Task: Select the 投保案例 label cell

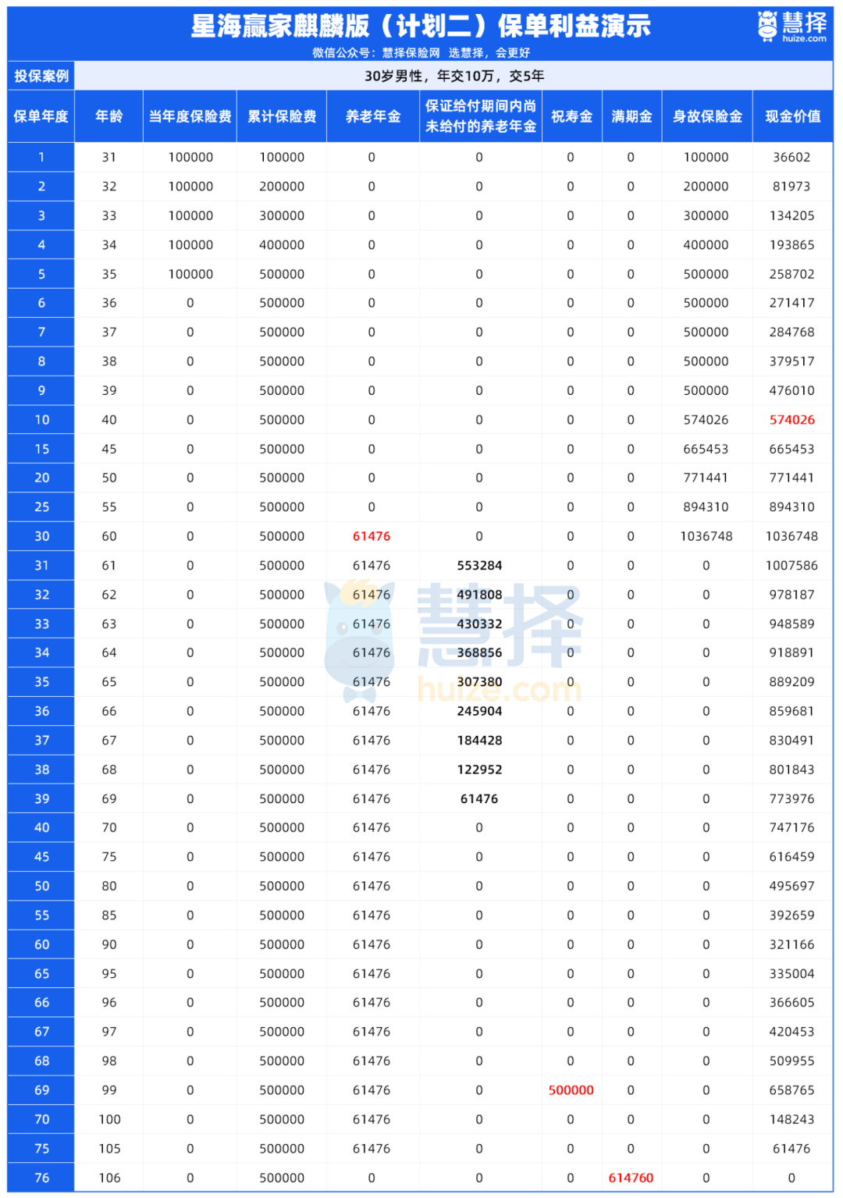Action: 41,76
